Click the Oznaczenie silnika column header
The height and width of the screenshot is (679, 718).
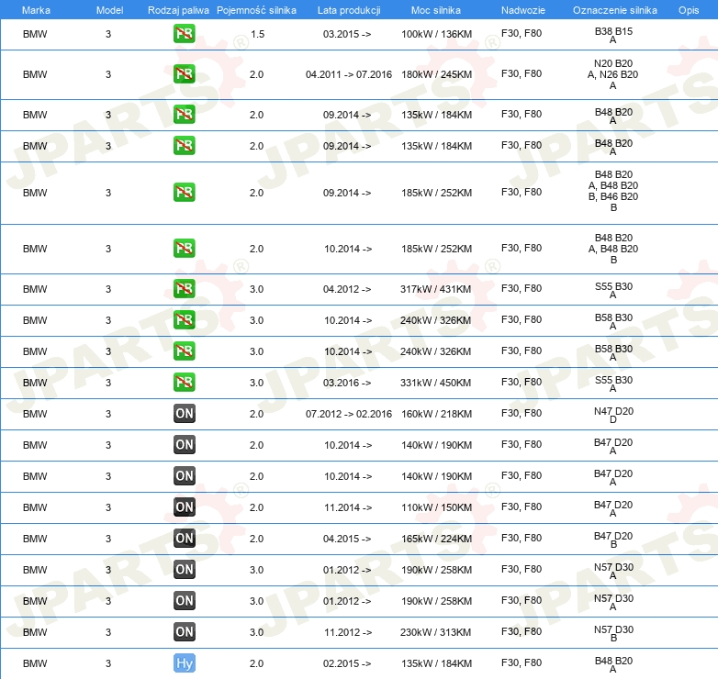(x=613, y=9)
